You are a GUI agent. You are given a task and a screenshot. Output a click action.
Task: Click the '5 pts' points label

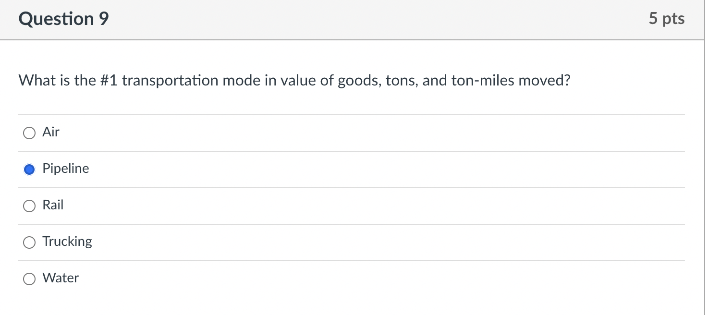[x=666, y=19]
